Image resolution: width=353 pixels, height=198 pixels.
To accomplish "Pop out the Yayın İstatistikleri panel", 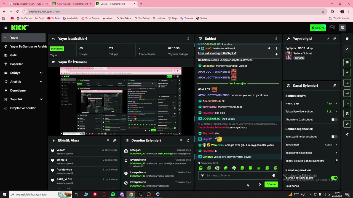I will tap(188, 39).
